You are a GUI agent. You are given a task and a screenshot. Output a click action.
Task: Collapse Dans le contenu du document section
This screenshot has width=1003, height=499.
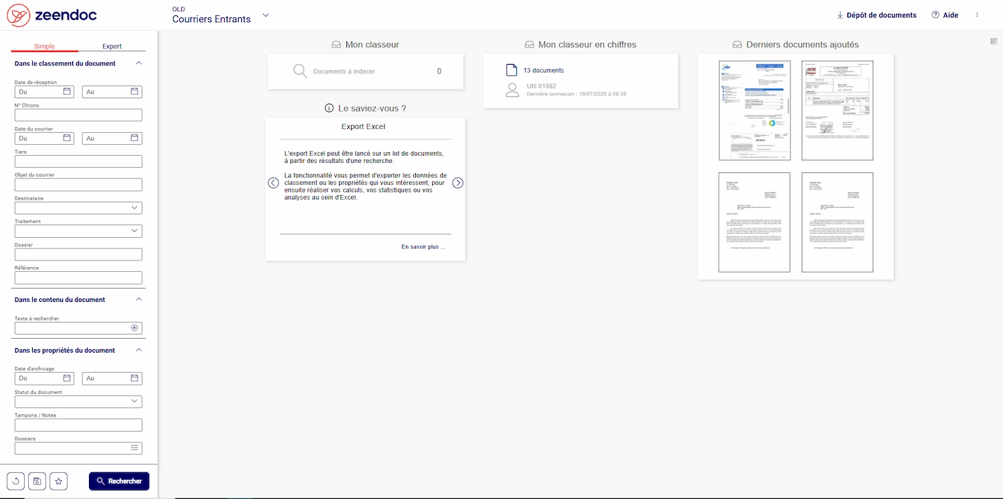(139, 299)
